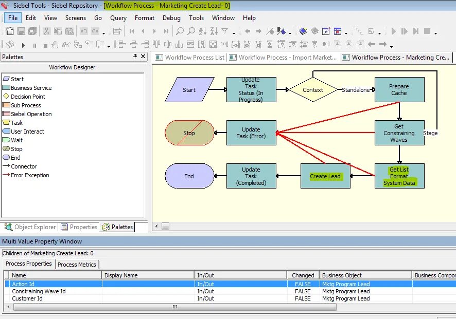456x319 pixels.
Task: Select the Prepare Cache step
Action: coord(399,90)
